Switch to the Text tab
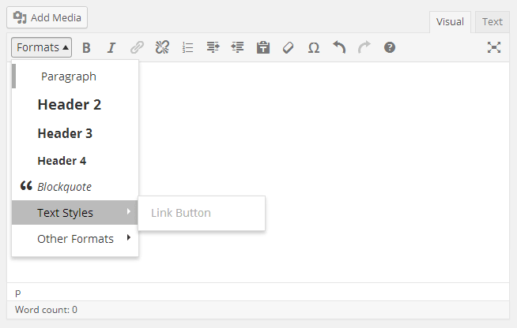Viewport: 517px width, 328px height. click(x=492, y=22)
